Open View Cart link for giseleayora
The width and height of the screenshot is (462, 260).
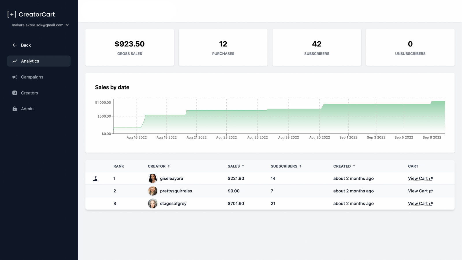[x=420, y=179]
